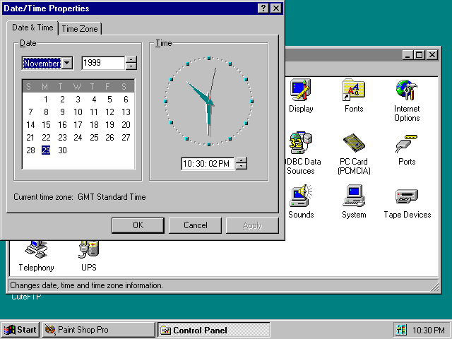This screenshot has width=452, height=339.
Task: Open the System icon
Action: (x=354, y=196)
